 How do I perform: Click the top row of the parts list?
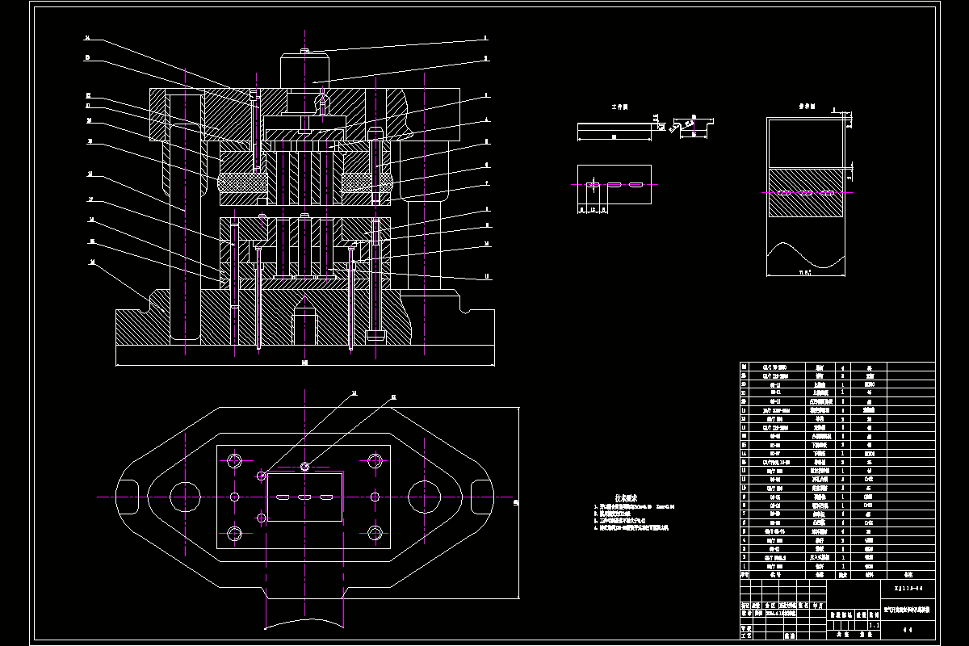(x=837, y=367)
